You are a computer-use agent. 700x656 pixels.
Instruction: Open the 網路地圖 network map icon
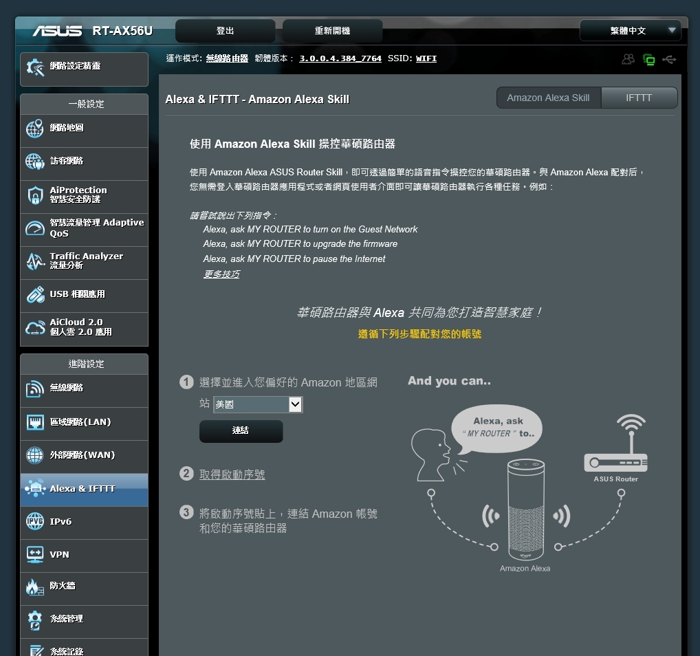[35, 129]
